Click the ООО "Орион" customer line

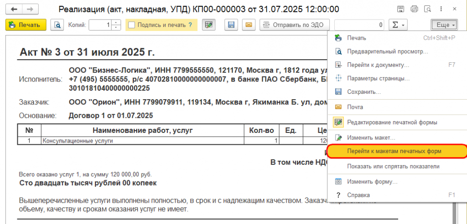tap(197, 102)
